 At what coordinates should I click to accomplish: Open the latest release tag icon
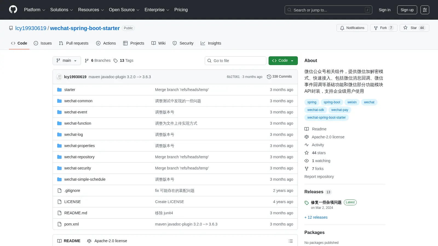click(307, 203)
